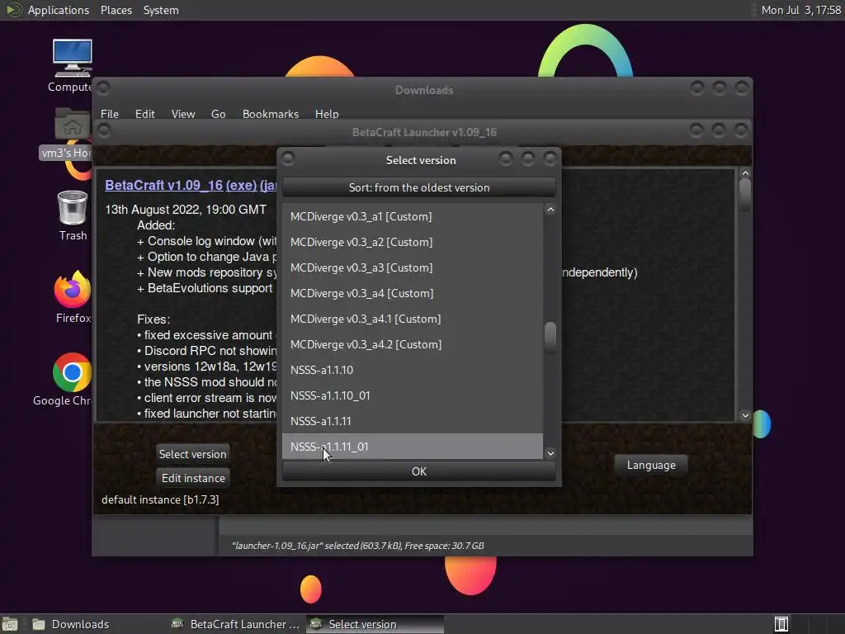The image size is (845, 634).
Task: Select version NSSS-a1.1.11_01
Action: (x=413, y=447)
